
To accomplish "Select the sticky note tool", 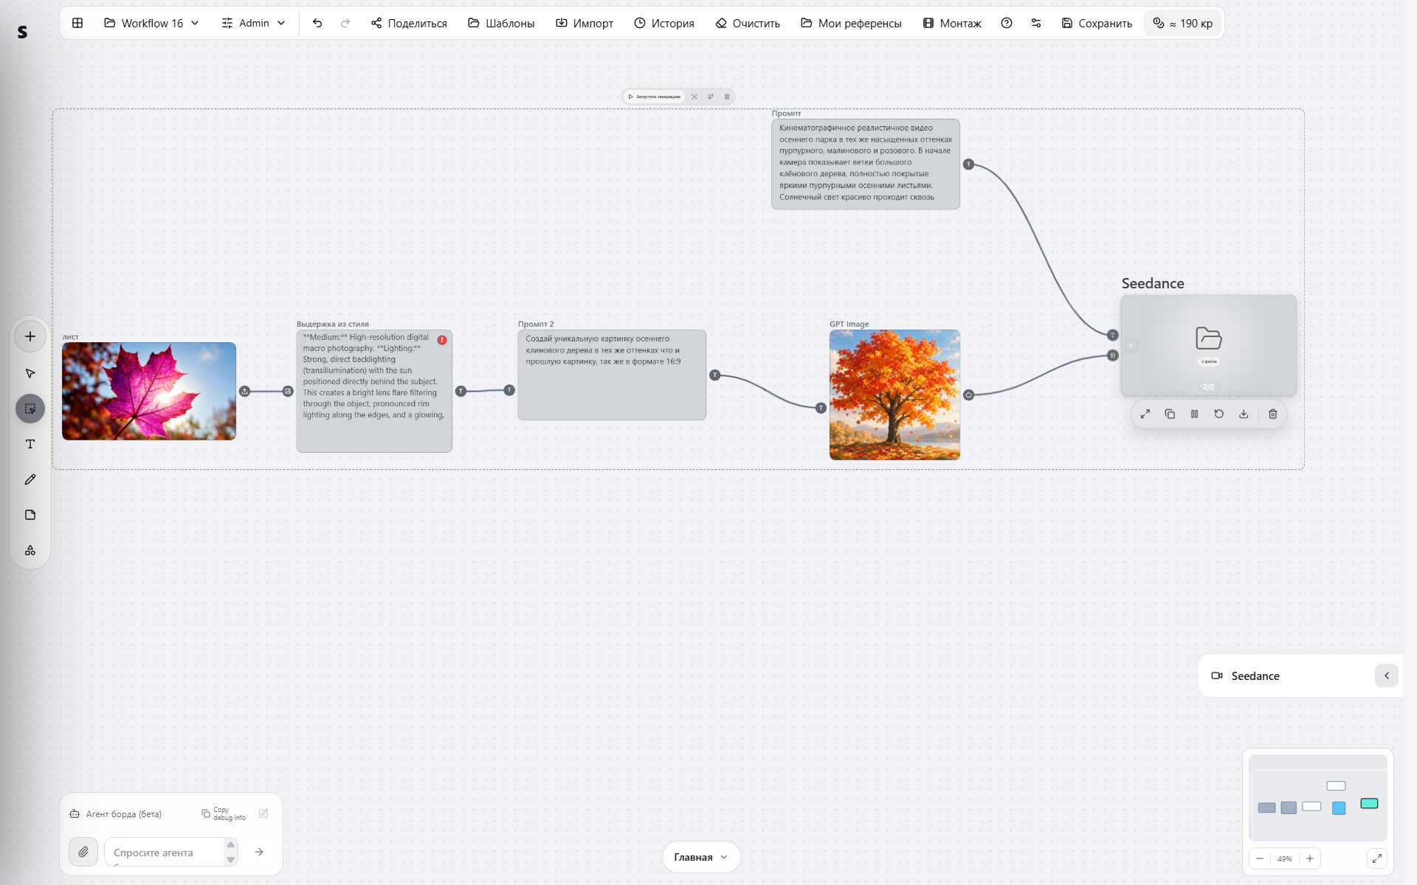I will [30, 515].
